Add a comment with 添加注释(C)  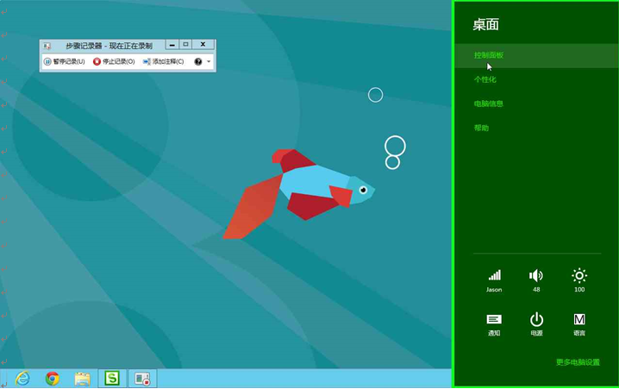tap(164, 62)
